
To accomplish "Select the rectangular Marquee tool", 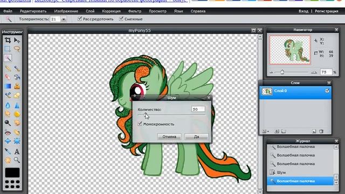I will [8, 49].
